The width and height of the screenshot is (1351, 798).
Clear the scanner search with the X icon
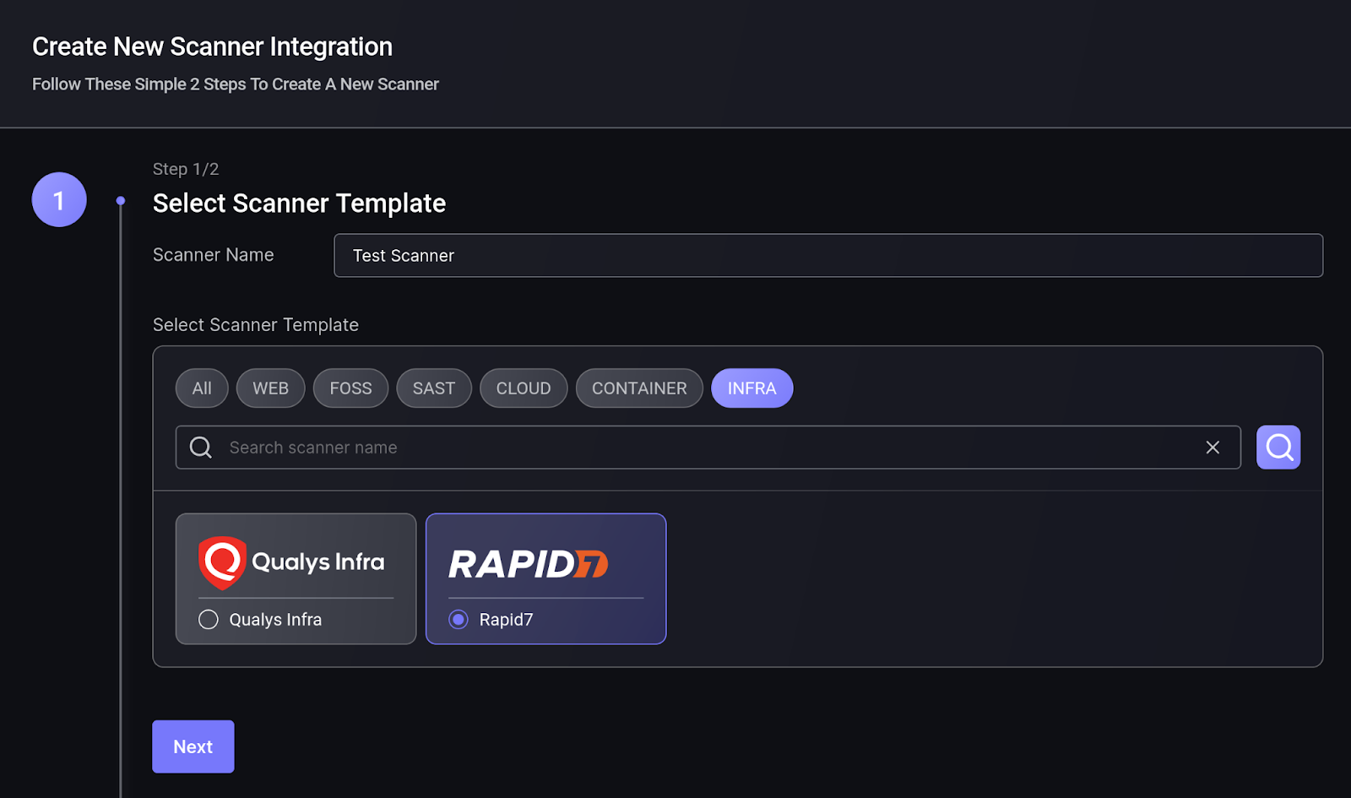[1213, 448]
